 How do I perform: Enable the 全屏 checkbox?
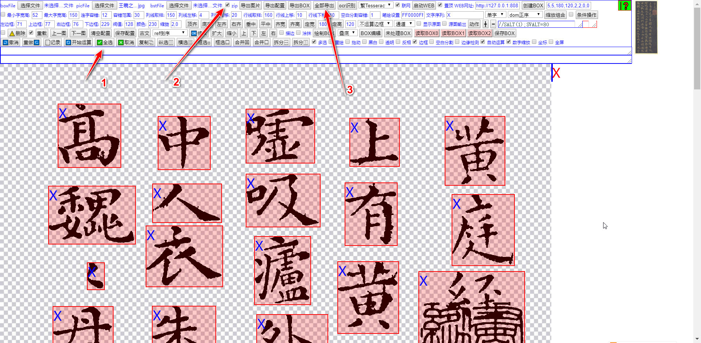click(x=551, y=42)
